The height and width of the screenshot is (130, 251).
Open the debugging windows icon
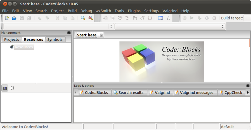click(160, 18)
